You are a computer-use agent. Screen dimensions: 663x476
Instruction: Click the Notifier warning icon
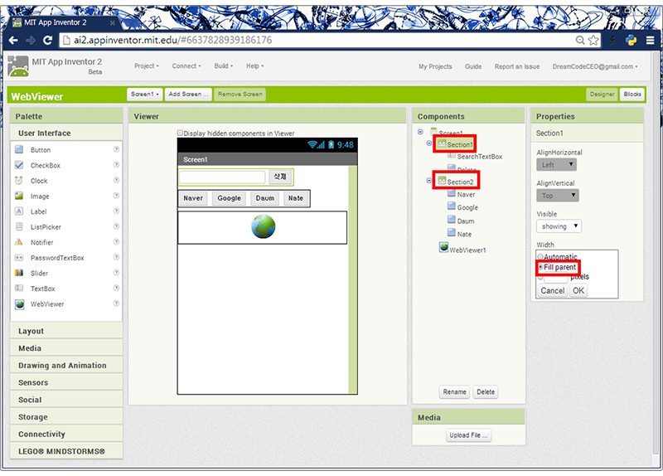point(19,242)
